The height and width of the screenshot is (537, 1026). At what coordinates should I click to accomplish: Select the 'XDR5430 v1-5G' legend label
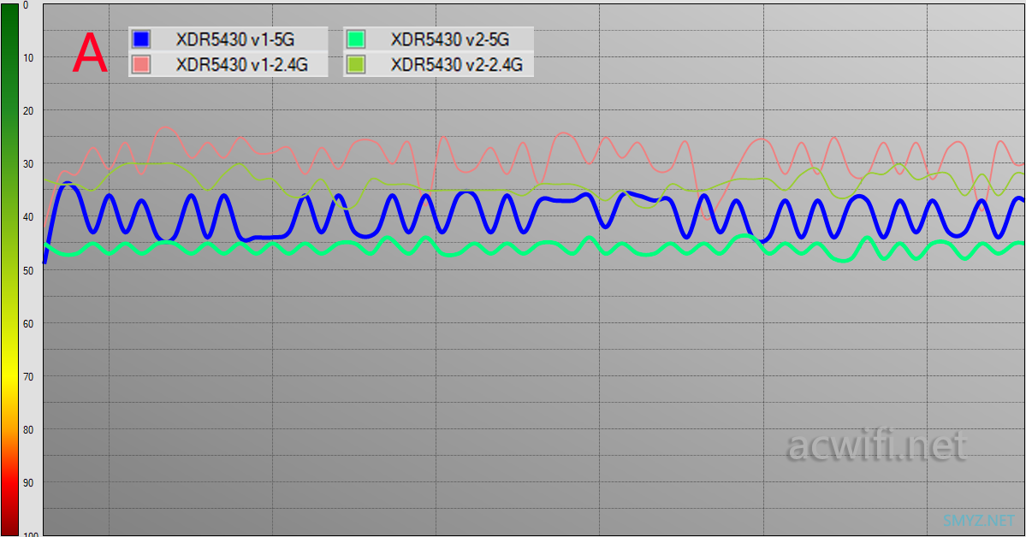235,39
